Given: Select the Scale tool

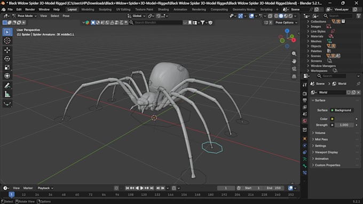Looking at the screenshot, I should pos(7,67).
